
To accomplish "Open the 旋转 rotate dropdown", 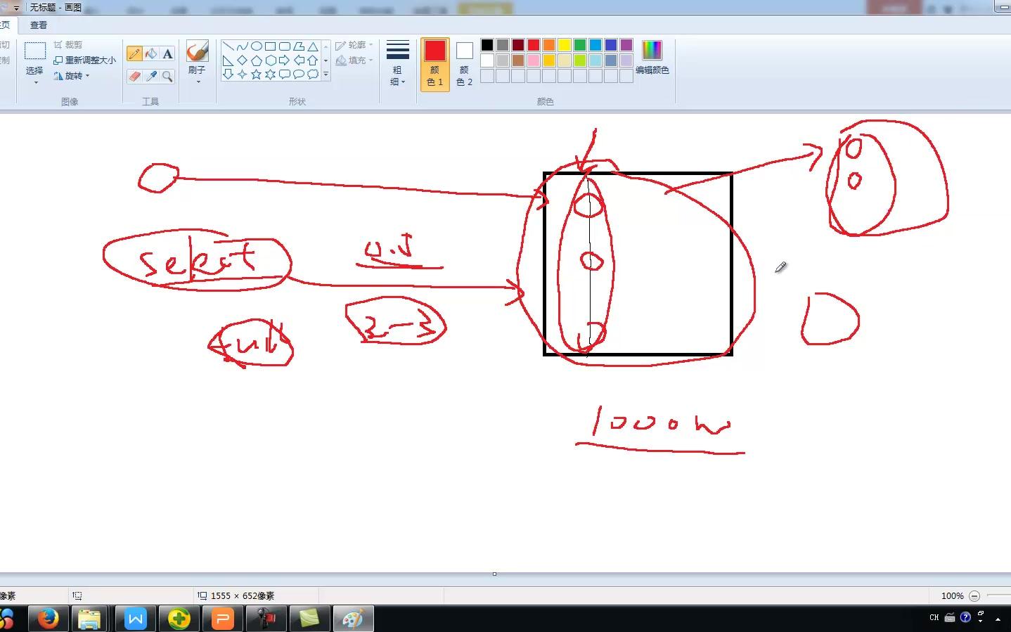I will click(72, 76).
